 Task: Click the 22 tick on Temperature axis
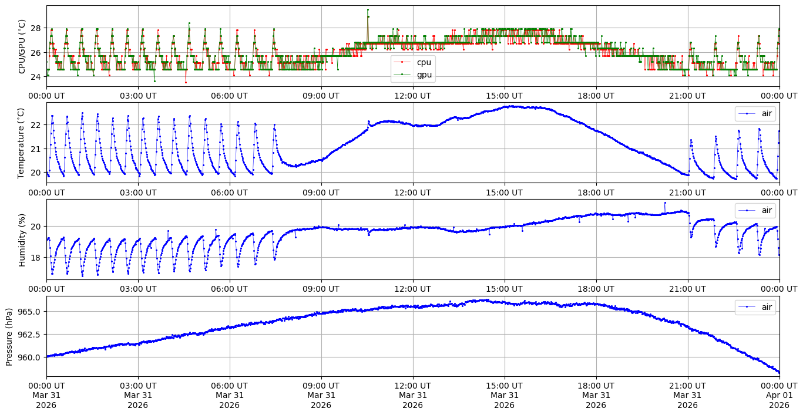(x=36, y=125)
